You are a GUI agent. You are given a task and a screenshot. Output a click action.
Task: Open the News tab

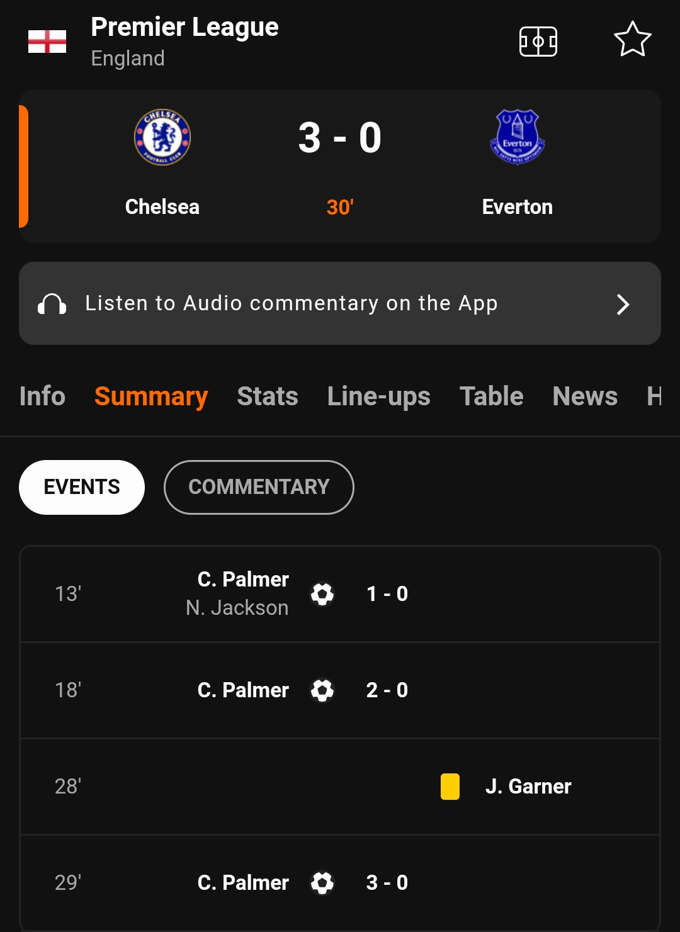point(585,396)
